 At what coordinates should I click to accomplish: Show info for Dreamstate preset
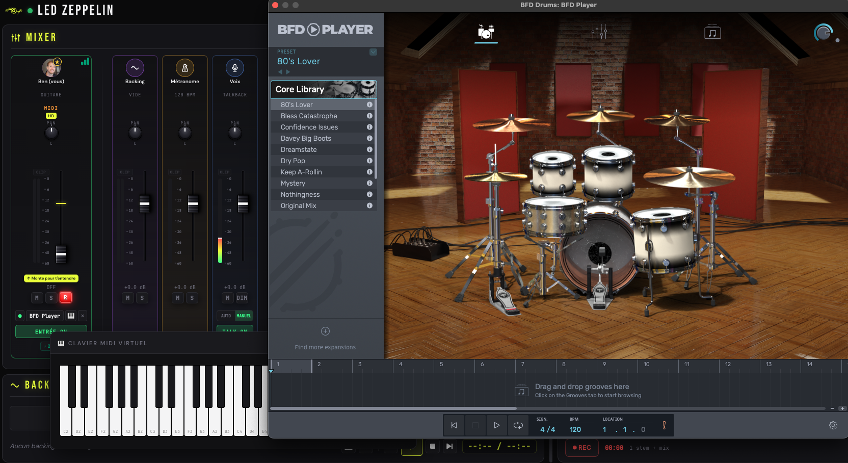[369, 149]
